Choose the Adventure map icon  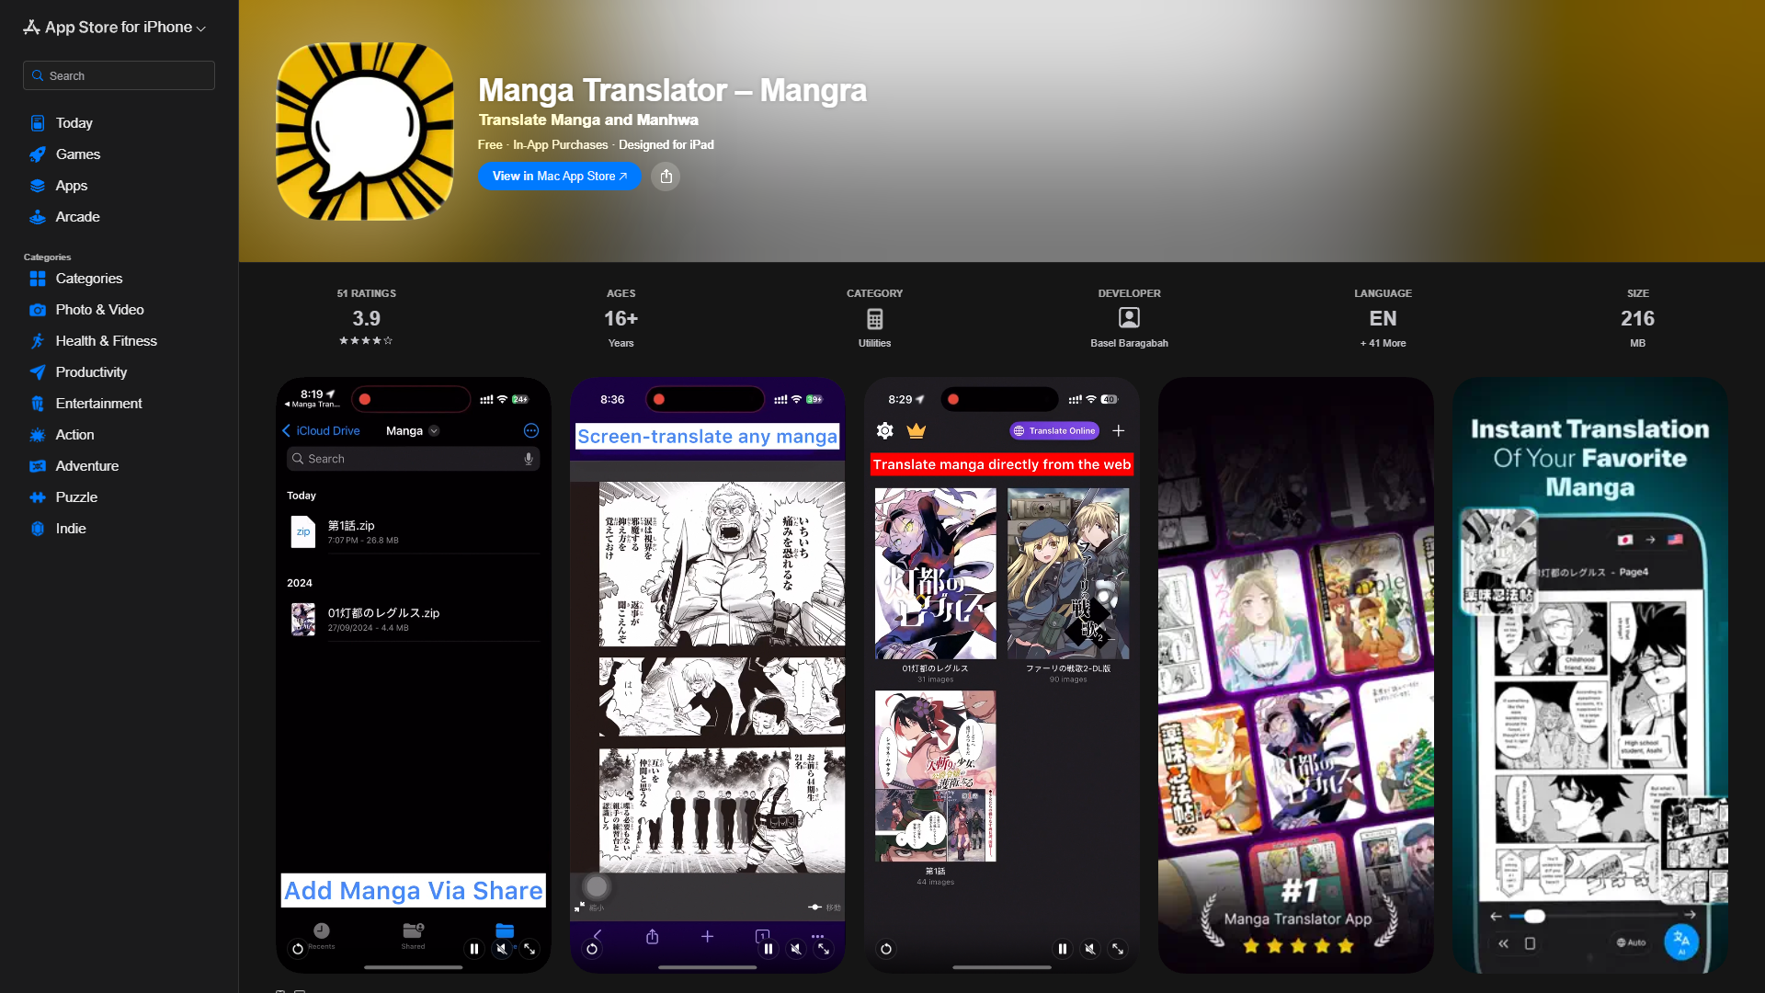[37, 466]
